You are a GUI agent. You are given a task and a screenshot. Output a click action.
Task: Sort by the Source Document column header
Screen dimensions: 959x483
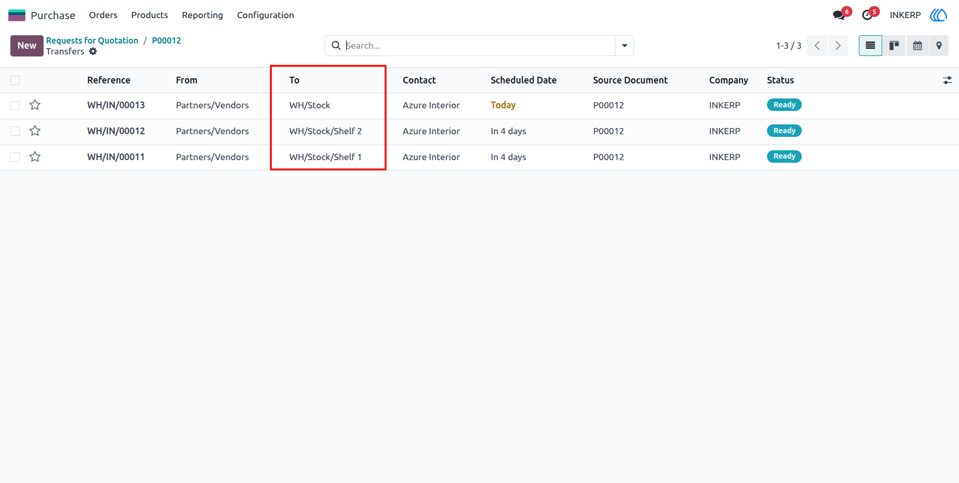pyautogui.click(x=630, y=80)
